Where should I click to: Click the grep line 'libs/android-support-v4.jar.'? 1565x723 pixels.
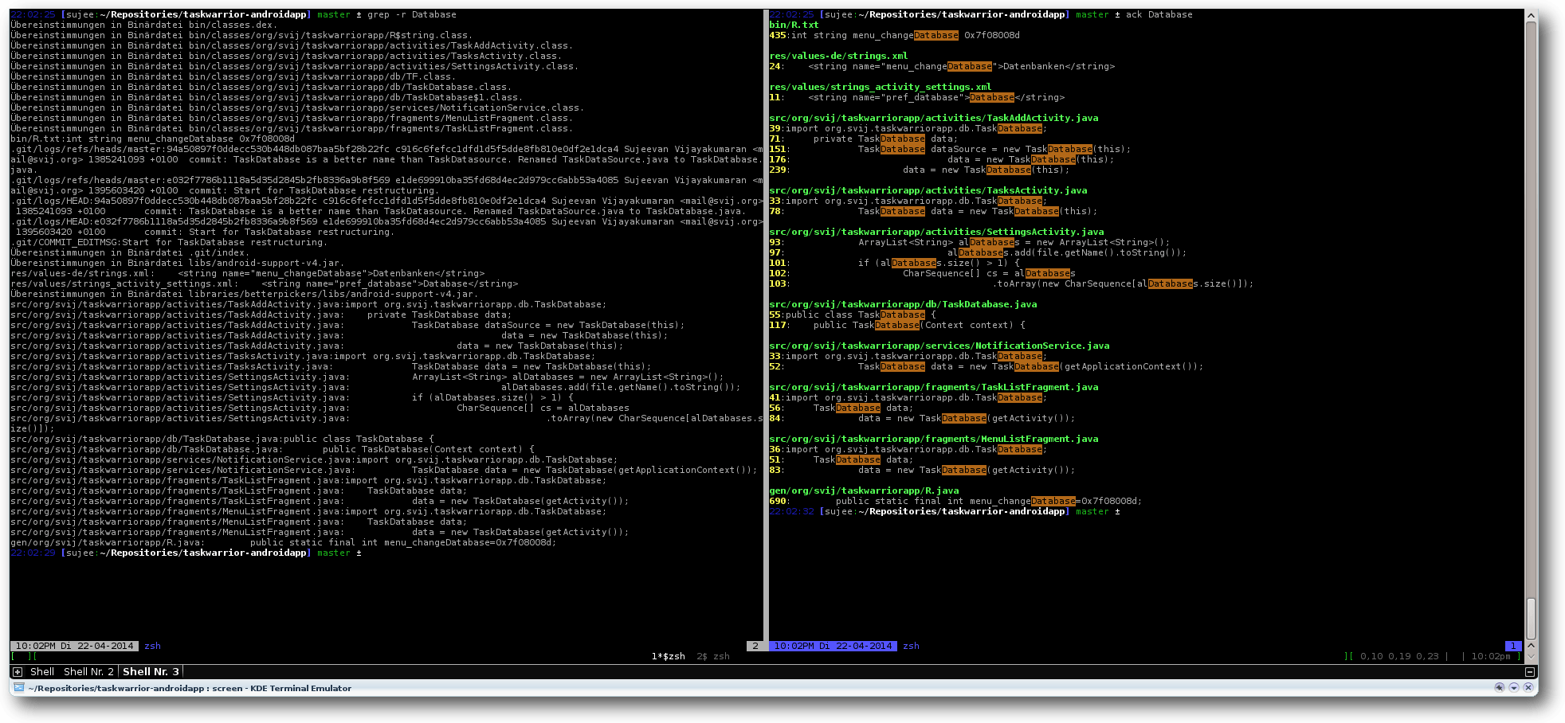178,263
